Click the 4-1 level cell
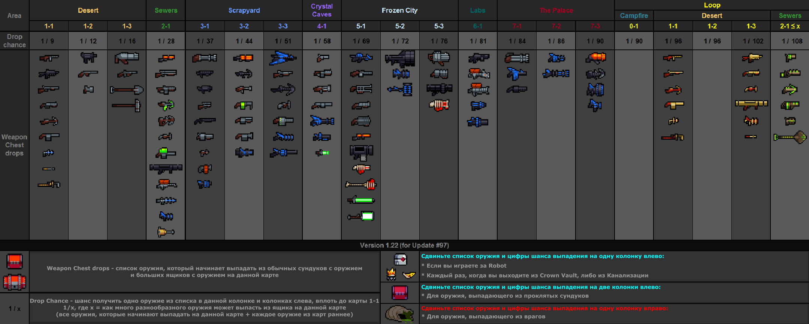 [x=322, y=26]
